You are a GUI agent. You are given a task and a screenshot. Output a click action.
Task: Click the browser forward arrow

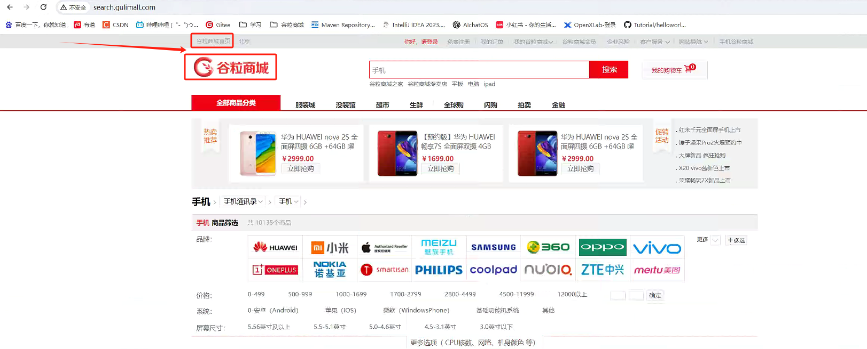tap(27, 7)
